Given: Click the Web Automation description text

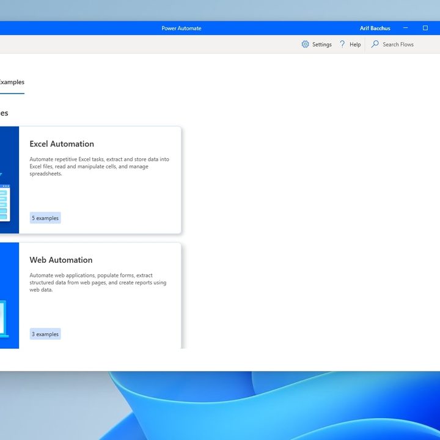Looking at the screenshot, I should [x=98, y=282].
